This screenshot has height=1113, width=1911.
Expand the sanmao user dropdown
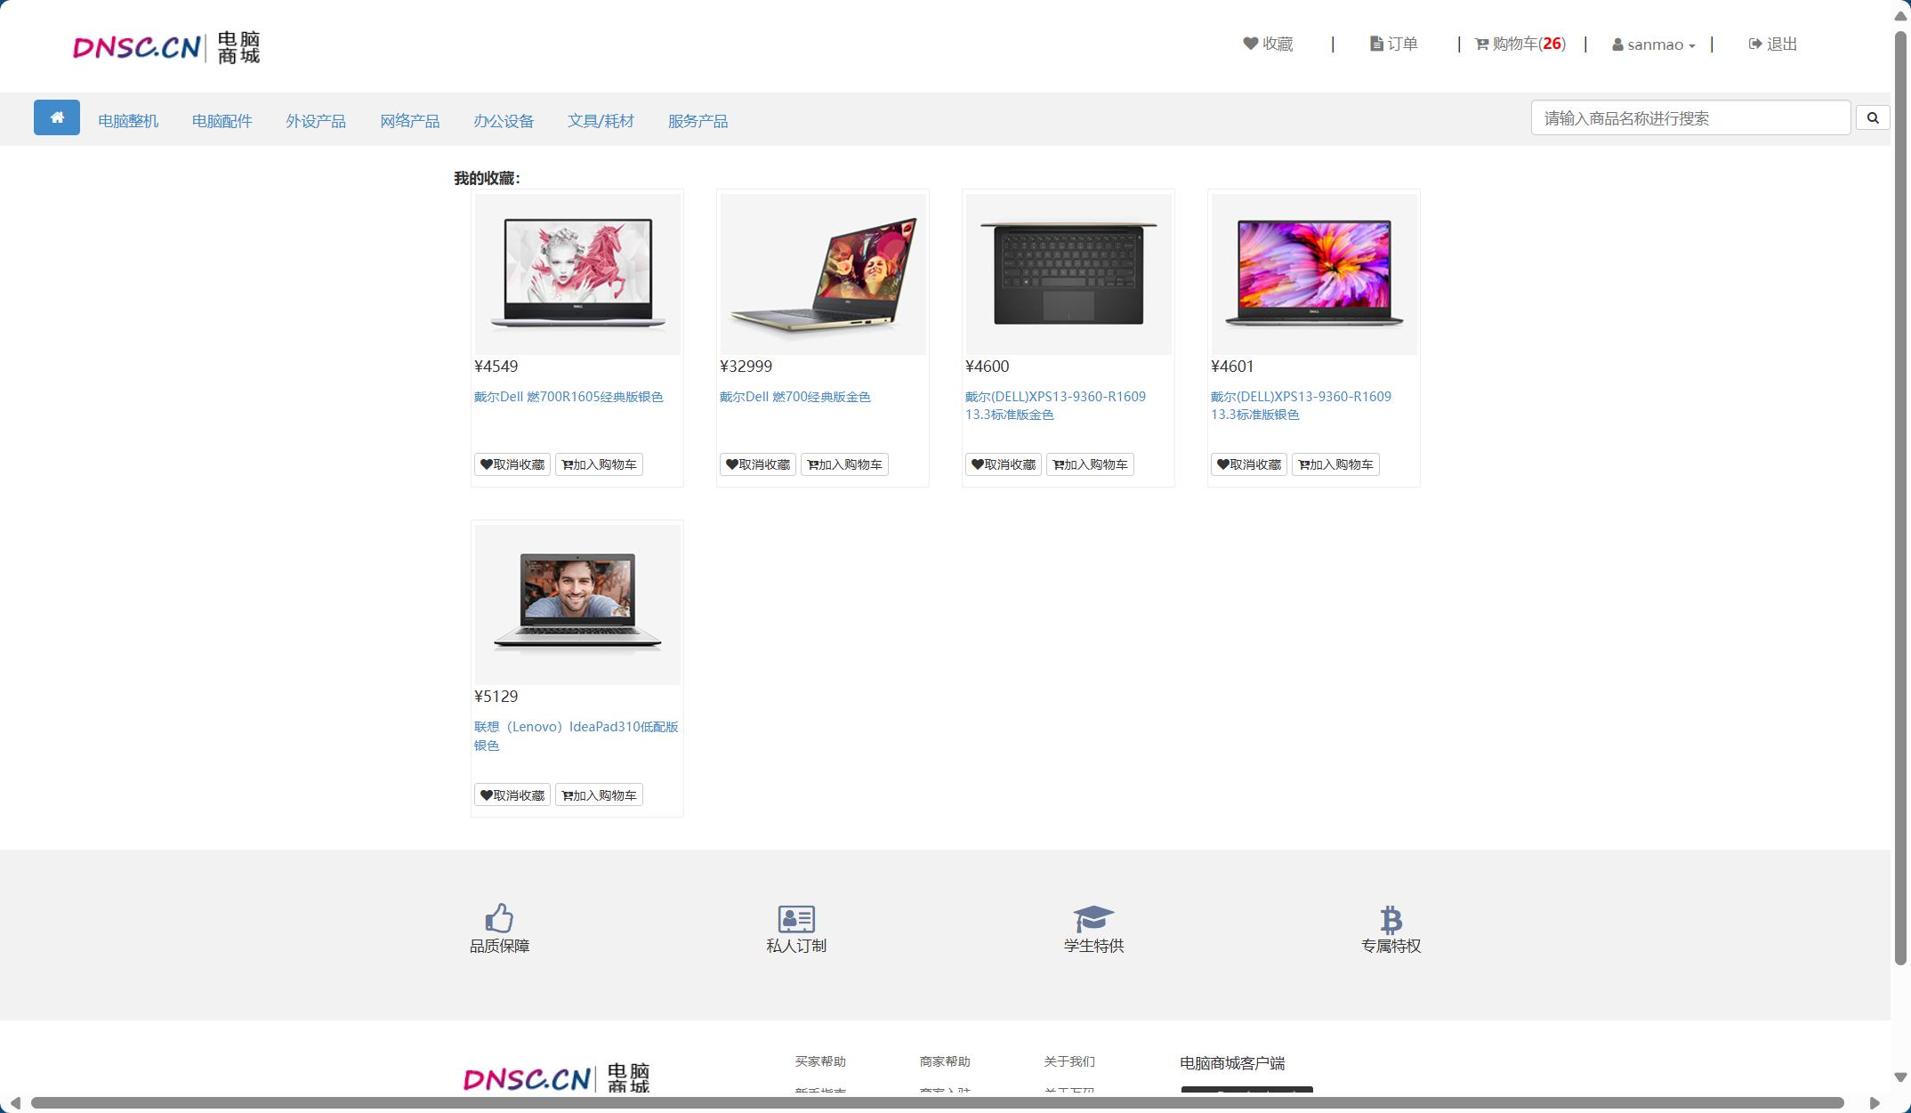1654,44
